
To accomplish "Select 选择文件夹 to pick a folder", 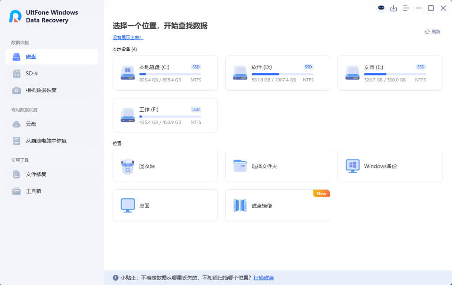I will 277,166.
